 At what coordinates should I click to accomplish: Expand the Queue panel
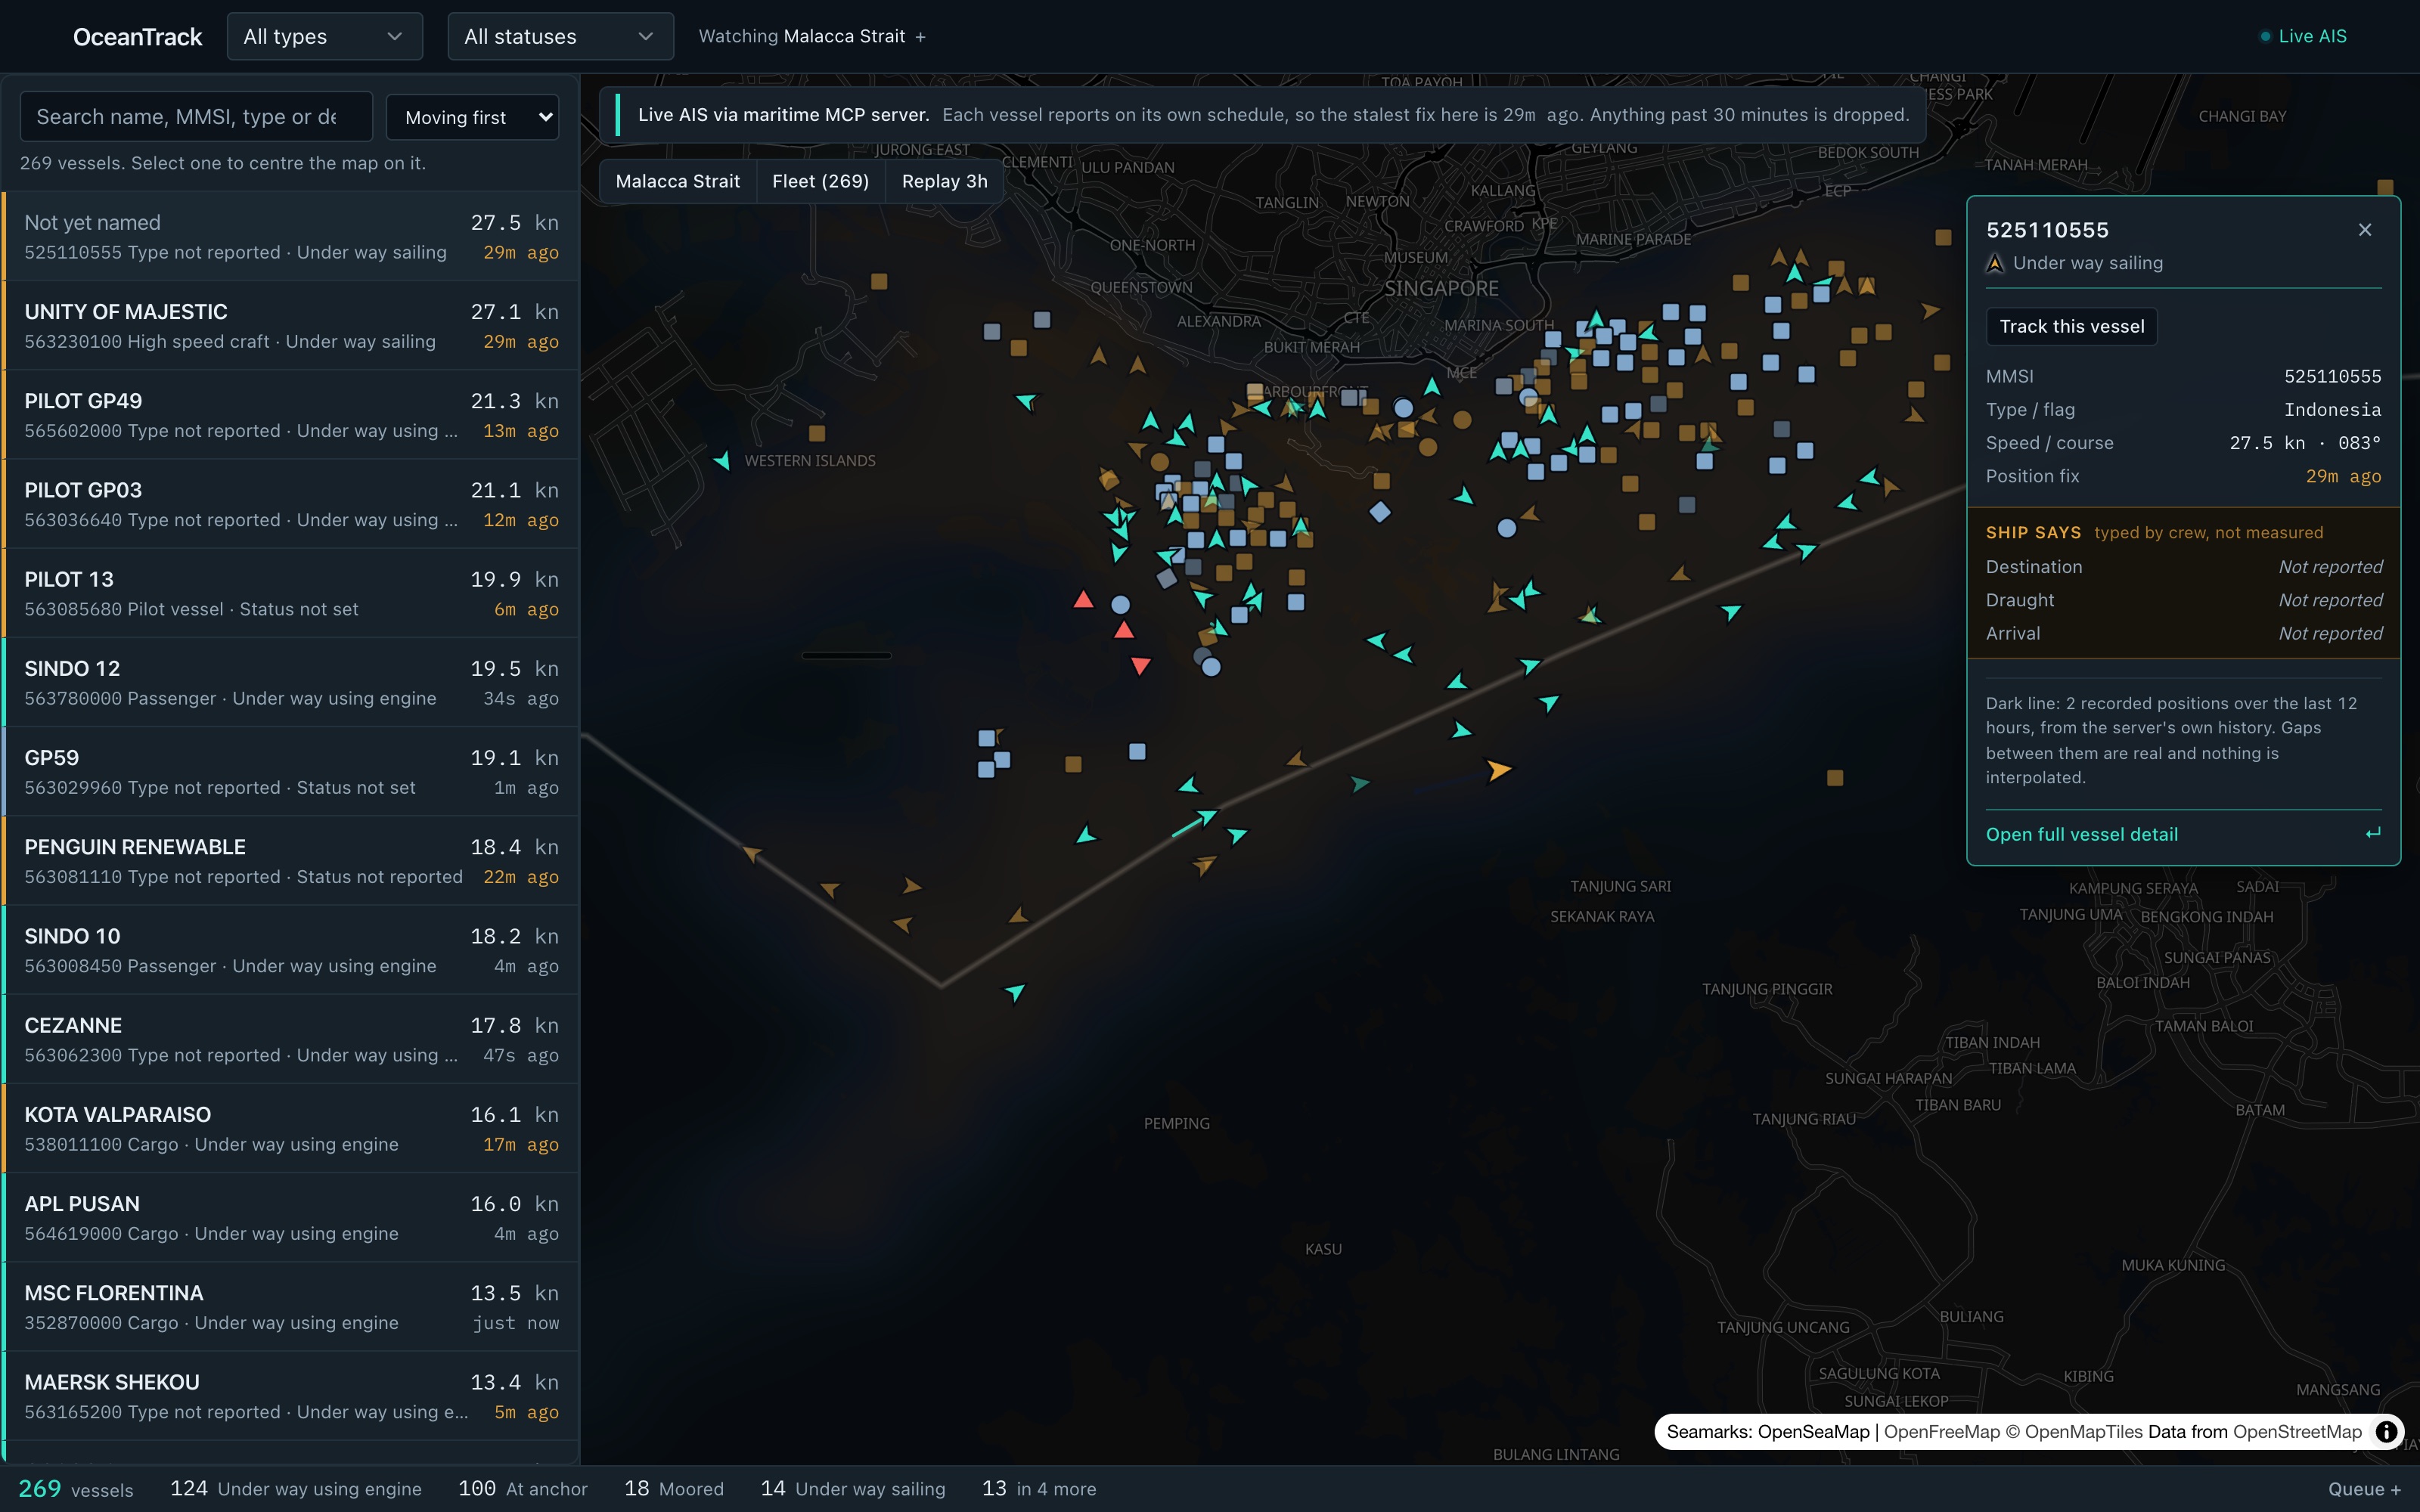coord(2364,1489)
